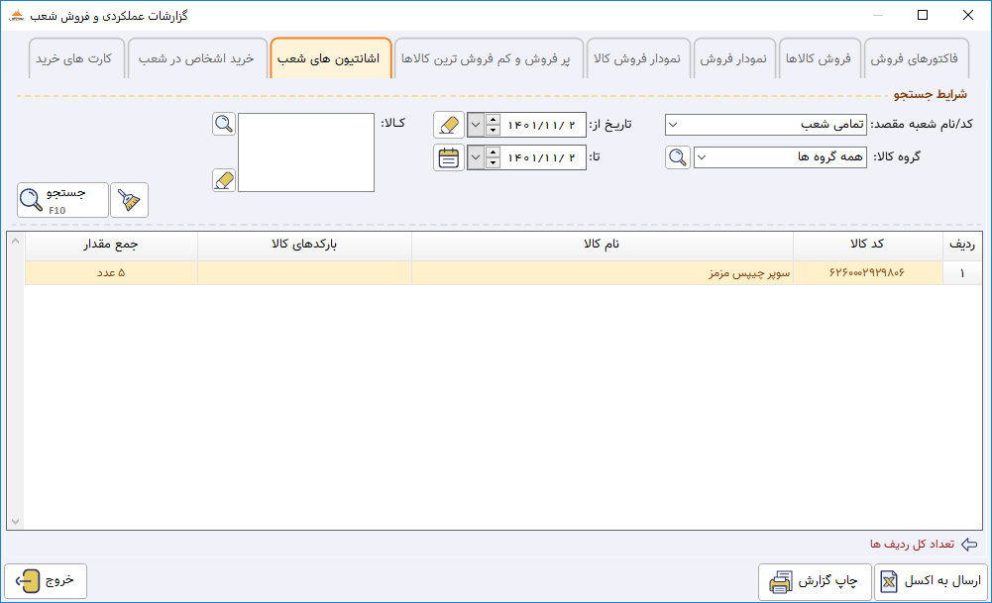The image size is (992, 603).
Task: Decrease the تا date value
Action: 493,163
